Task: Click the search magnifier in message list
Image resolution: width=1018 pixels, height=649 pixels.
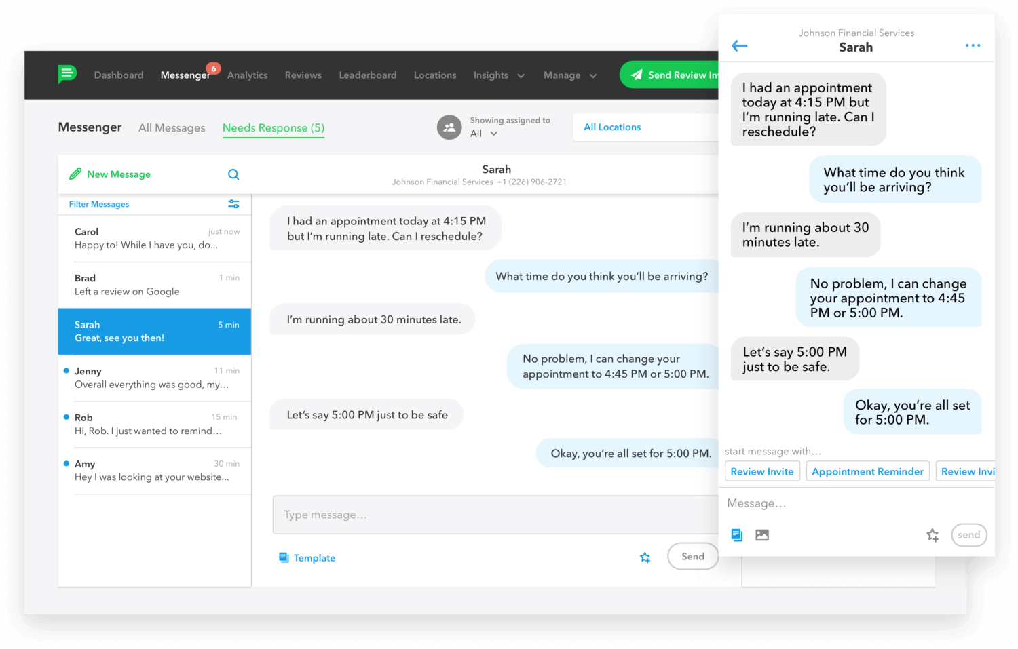Action: (233, 174)
